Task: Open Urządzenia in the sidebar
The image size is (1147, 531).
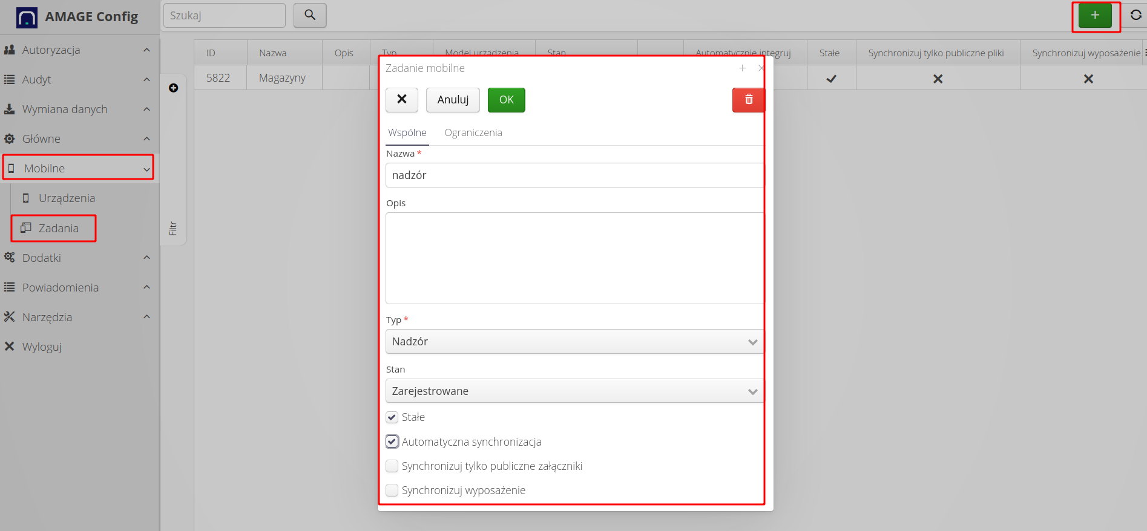Action: pyautogui.click(x=67, y=198)
